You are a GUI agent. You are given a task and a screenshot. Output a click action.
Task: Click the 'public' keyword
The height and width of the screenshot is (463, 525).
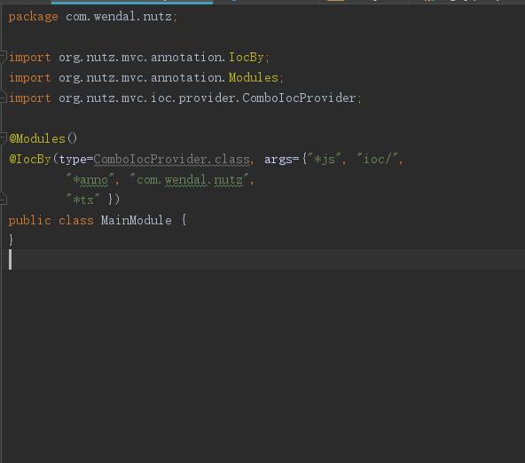pos(30,221)
